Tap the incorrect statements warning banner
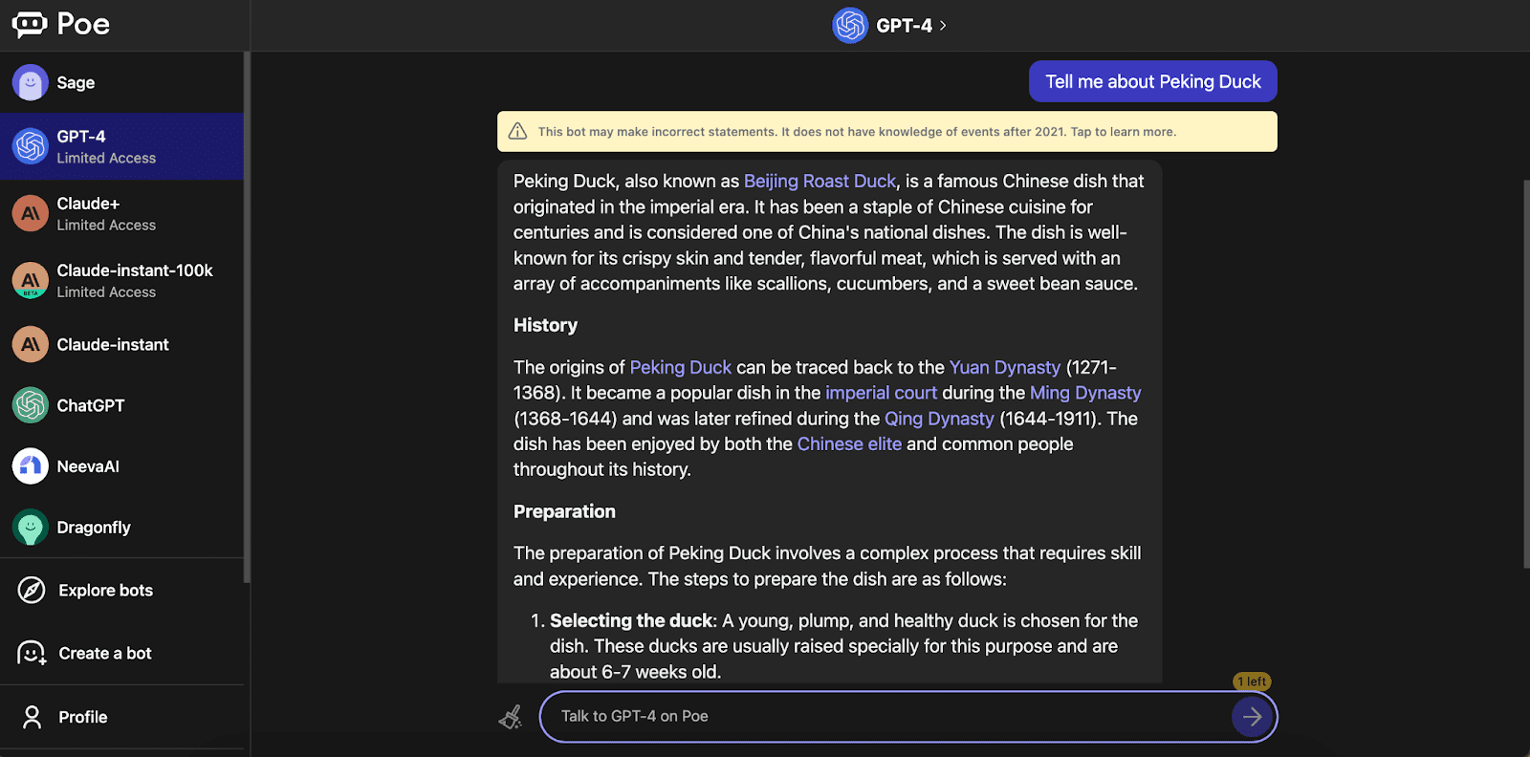 tap(886, 132)
